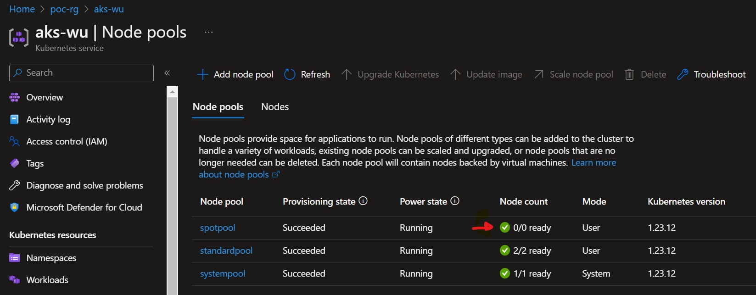Click the Workloads icon
The height and width of the screenshot is (295, 756).
click(15, 280)
